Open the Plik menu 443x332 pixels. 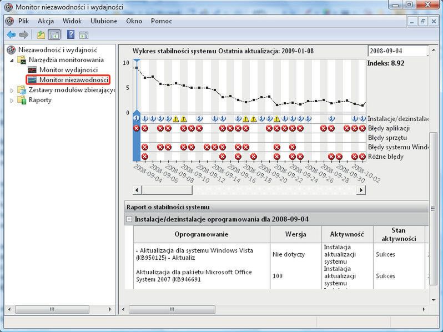coord(23,21)
